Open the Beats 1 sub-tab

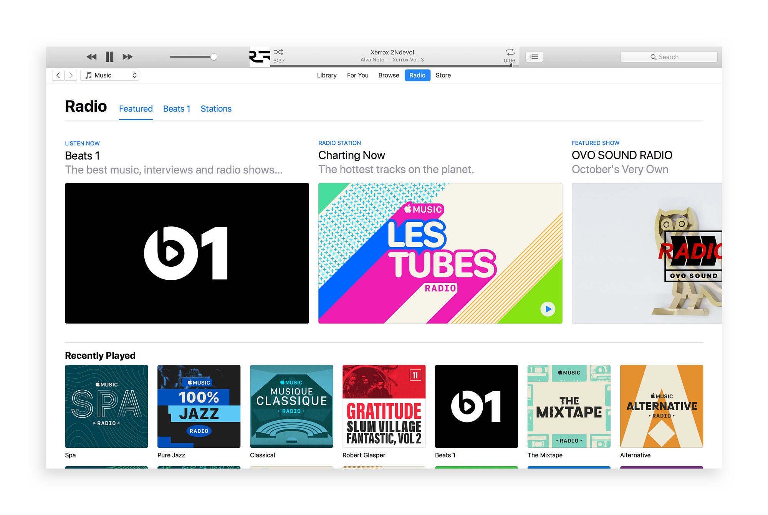pos(177,109)
